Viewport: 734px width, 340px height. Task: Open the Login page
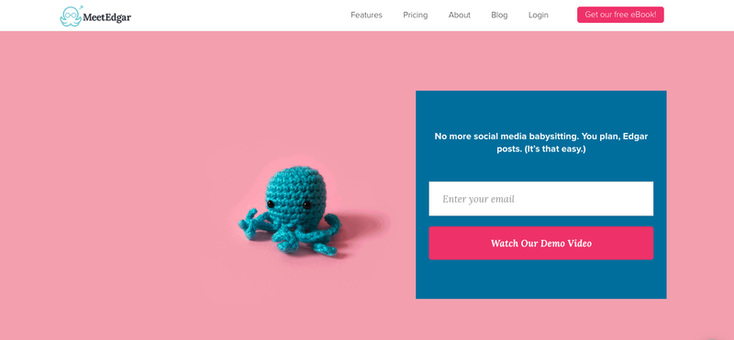click(539, 15)
